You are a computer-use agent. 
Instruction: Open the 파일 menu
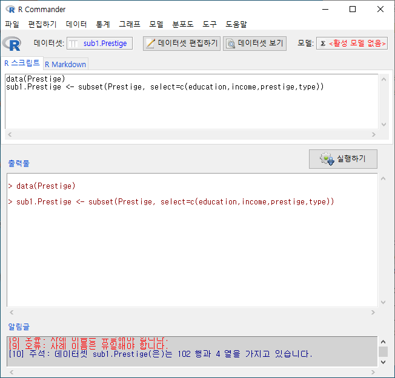12,24
